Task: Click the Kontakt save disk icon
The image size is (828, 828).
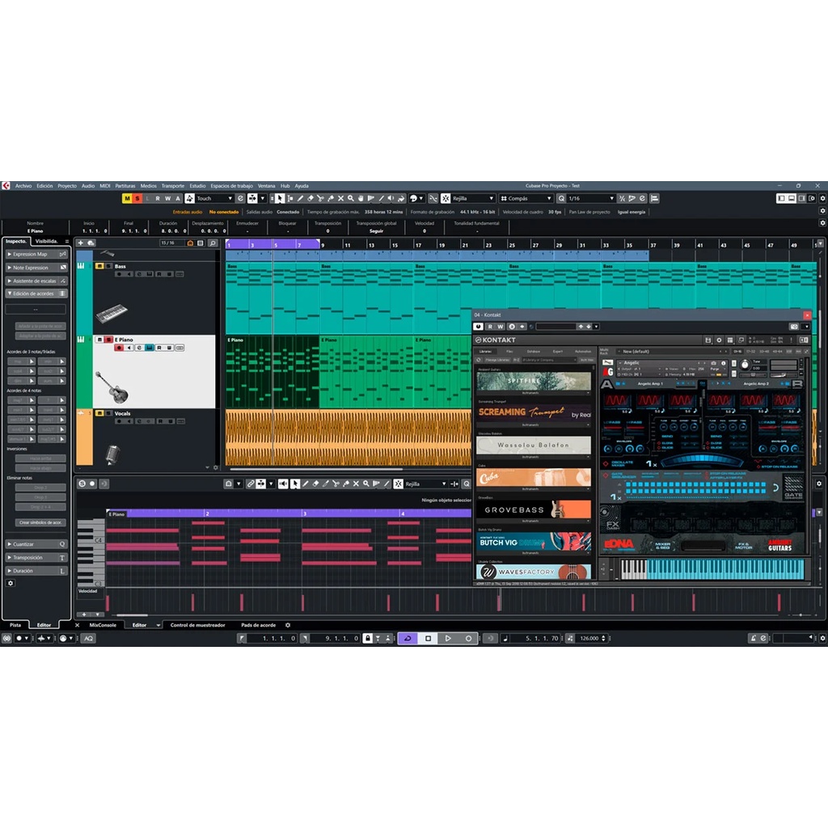Action: pos(708,340)
